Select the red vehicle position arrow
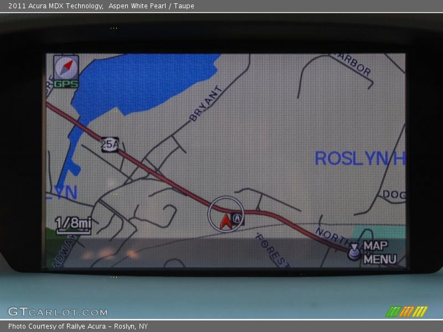 [225, 221]
